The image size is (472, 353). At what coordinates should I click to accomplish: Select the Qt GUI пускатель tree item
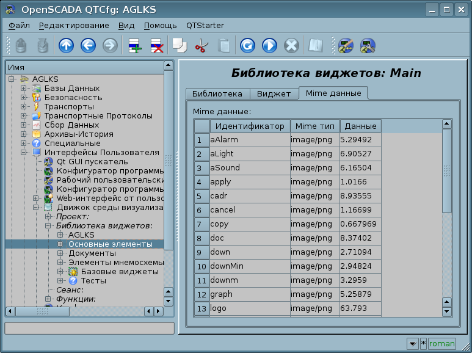[92, 162]
